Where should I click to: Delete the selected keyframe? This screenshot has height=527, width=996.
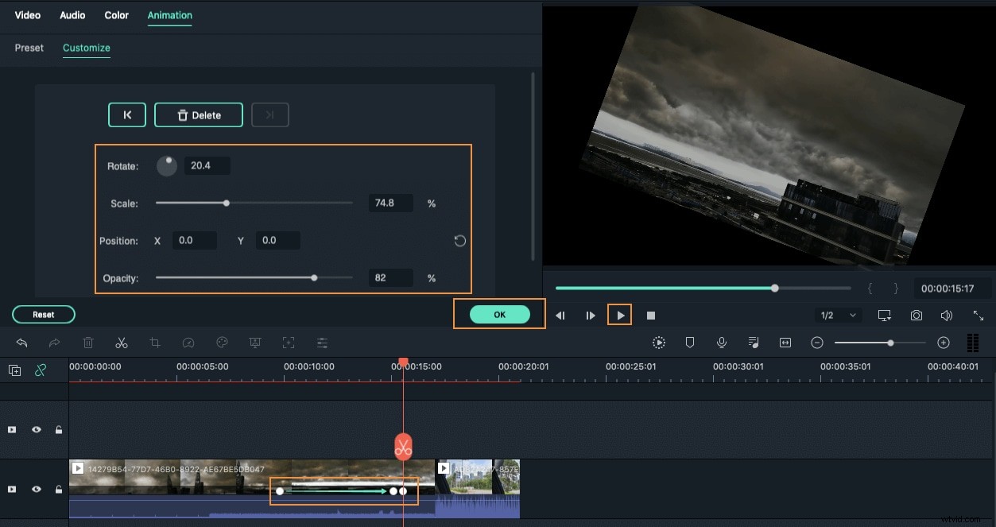point(198,114)
